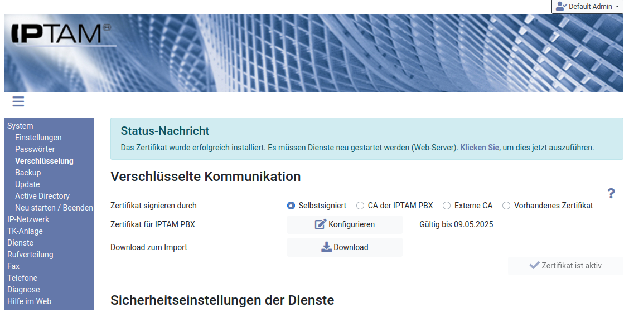Image resolution: width=629 pixels, height=313 pixels.
Task: Click the blue question mark help icon
Action: click(x=611, y=193)
